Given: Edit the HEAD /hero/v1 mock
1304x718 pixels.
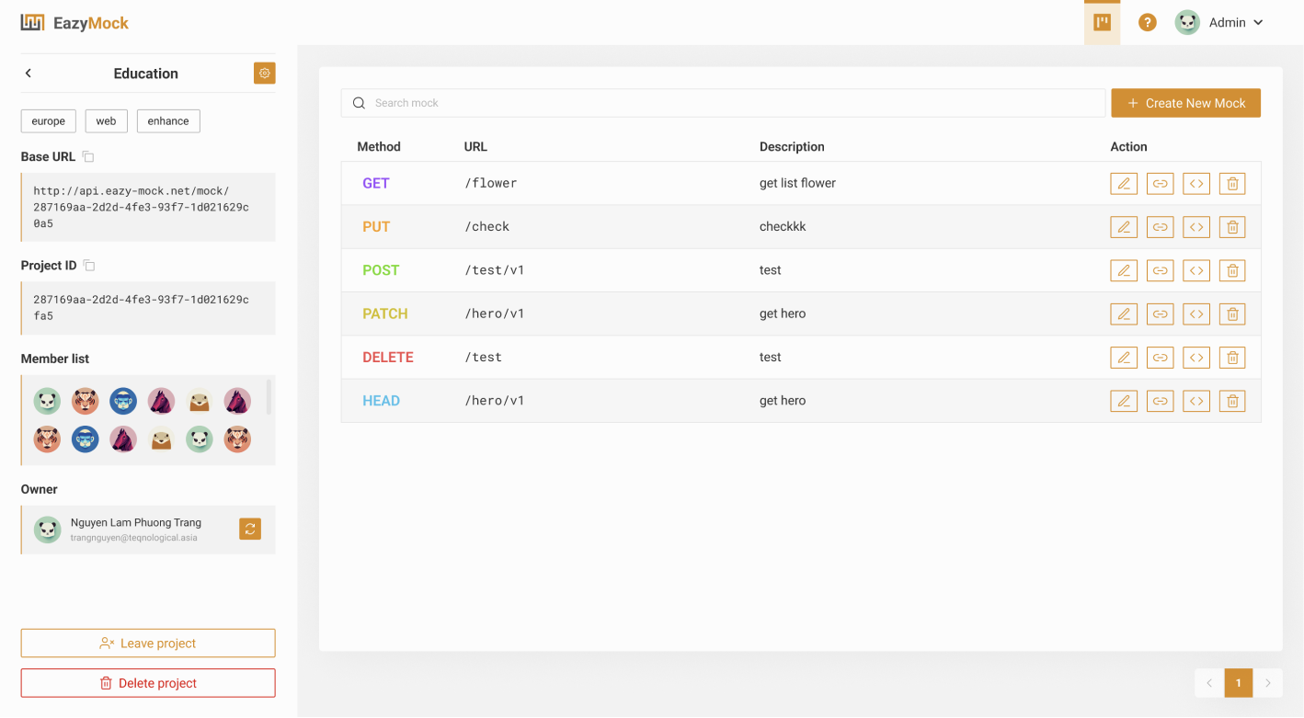Looking at the screenshot, I should pos(1124,401).
